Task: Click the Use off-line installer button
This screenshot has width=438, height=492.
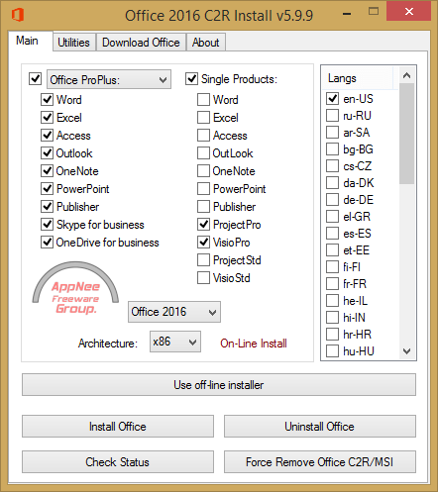Action: 219,385
